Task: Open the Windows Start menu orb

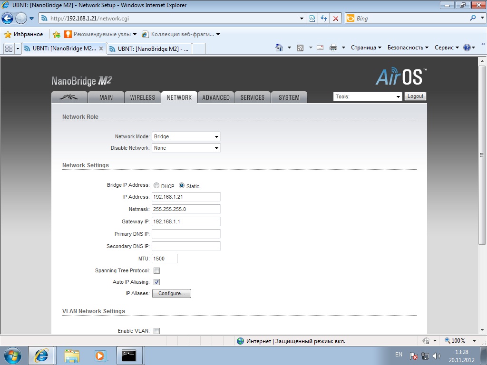Action: click(12, 355)
